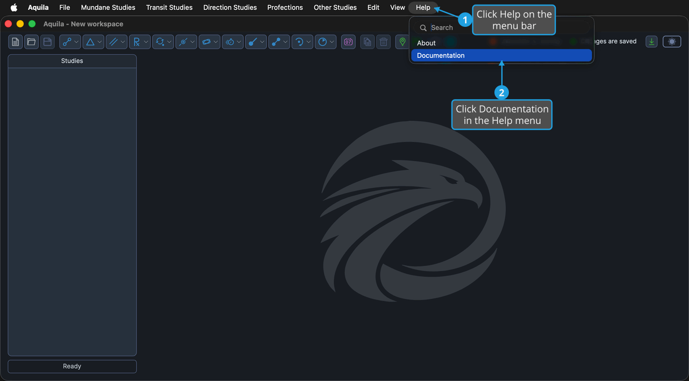The image size is (689, 381).
Task: Open the View menu
Action: 397,8
